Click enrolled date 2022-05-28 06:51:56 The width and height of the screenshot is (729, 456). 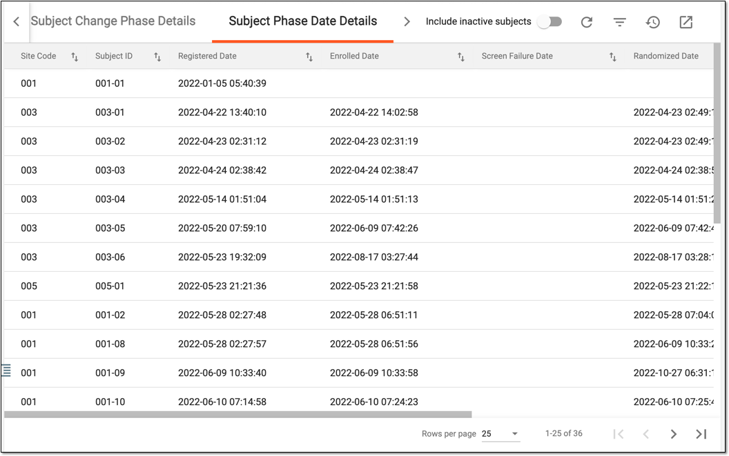[373, 344]
